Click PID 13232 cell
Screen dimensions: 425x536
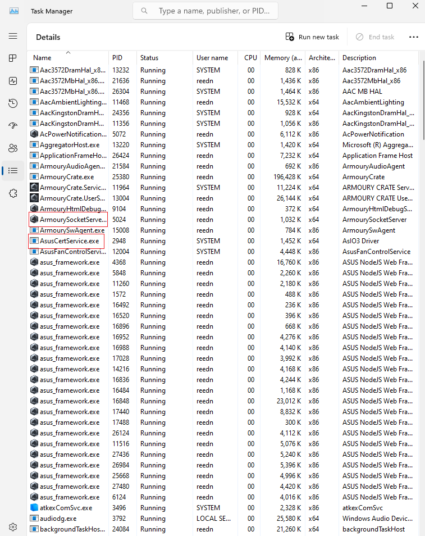(x=121, y=70)
